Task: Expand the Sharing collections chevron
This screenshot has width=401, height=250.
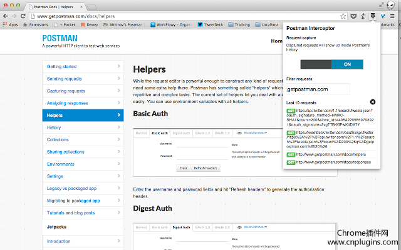Action: (118, 152)
